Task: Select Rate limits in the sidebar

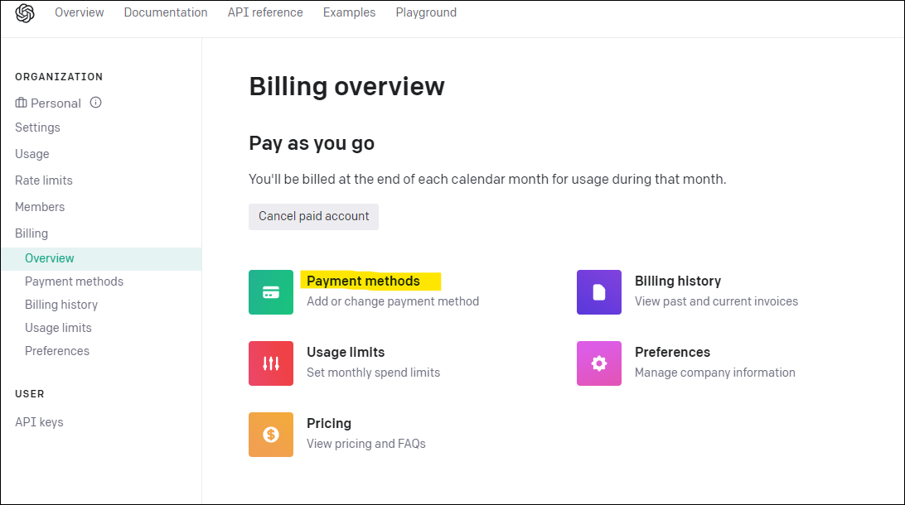Action: (44, 180)
